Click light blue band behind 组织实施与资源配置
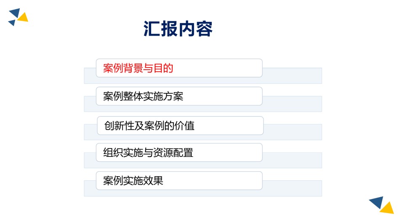 pyautogui.click(x=292, y=160)
